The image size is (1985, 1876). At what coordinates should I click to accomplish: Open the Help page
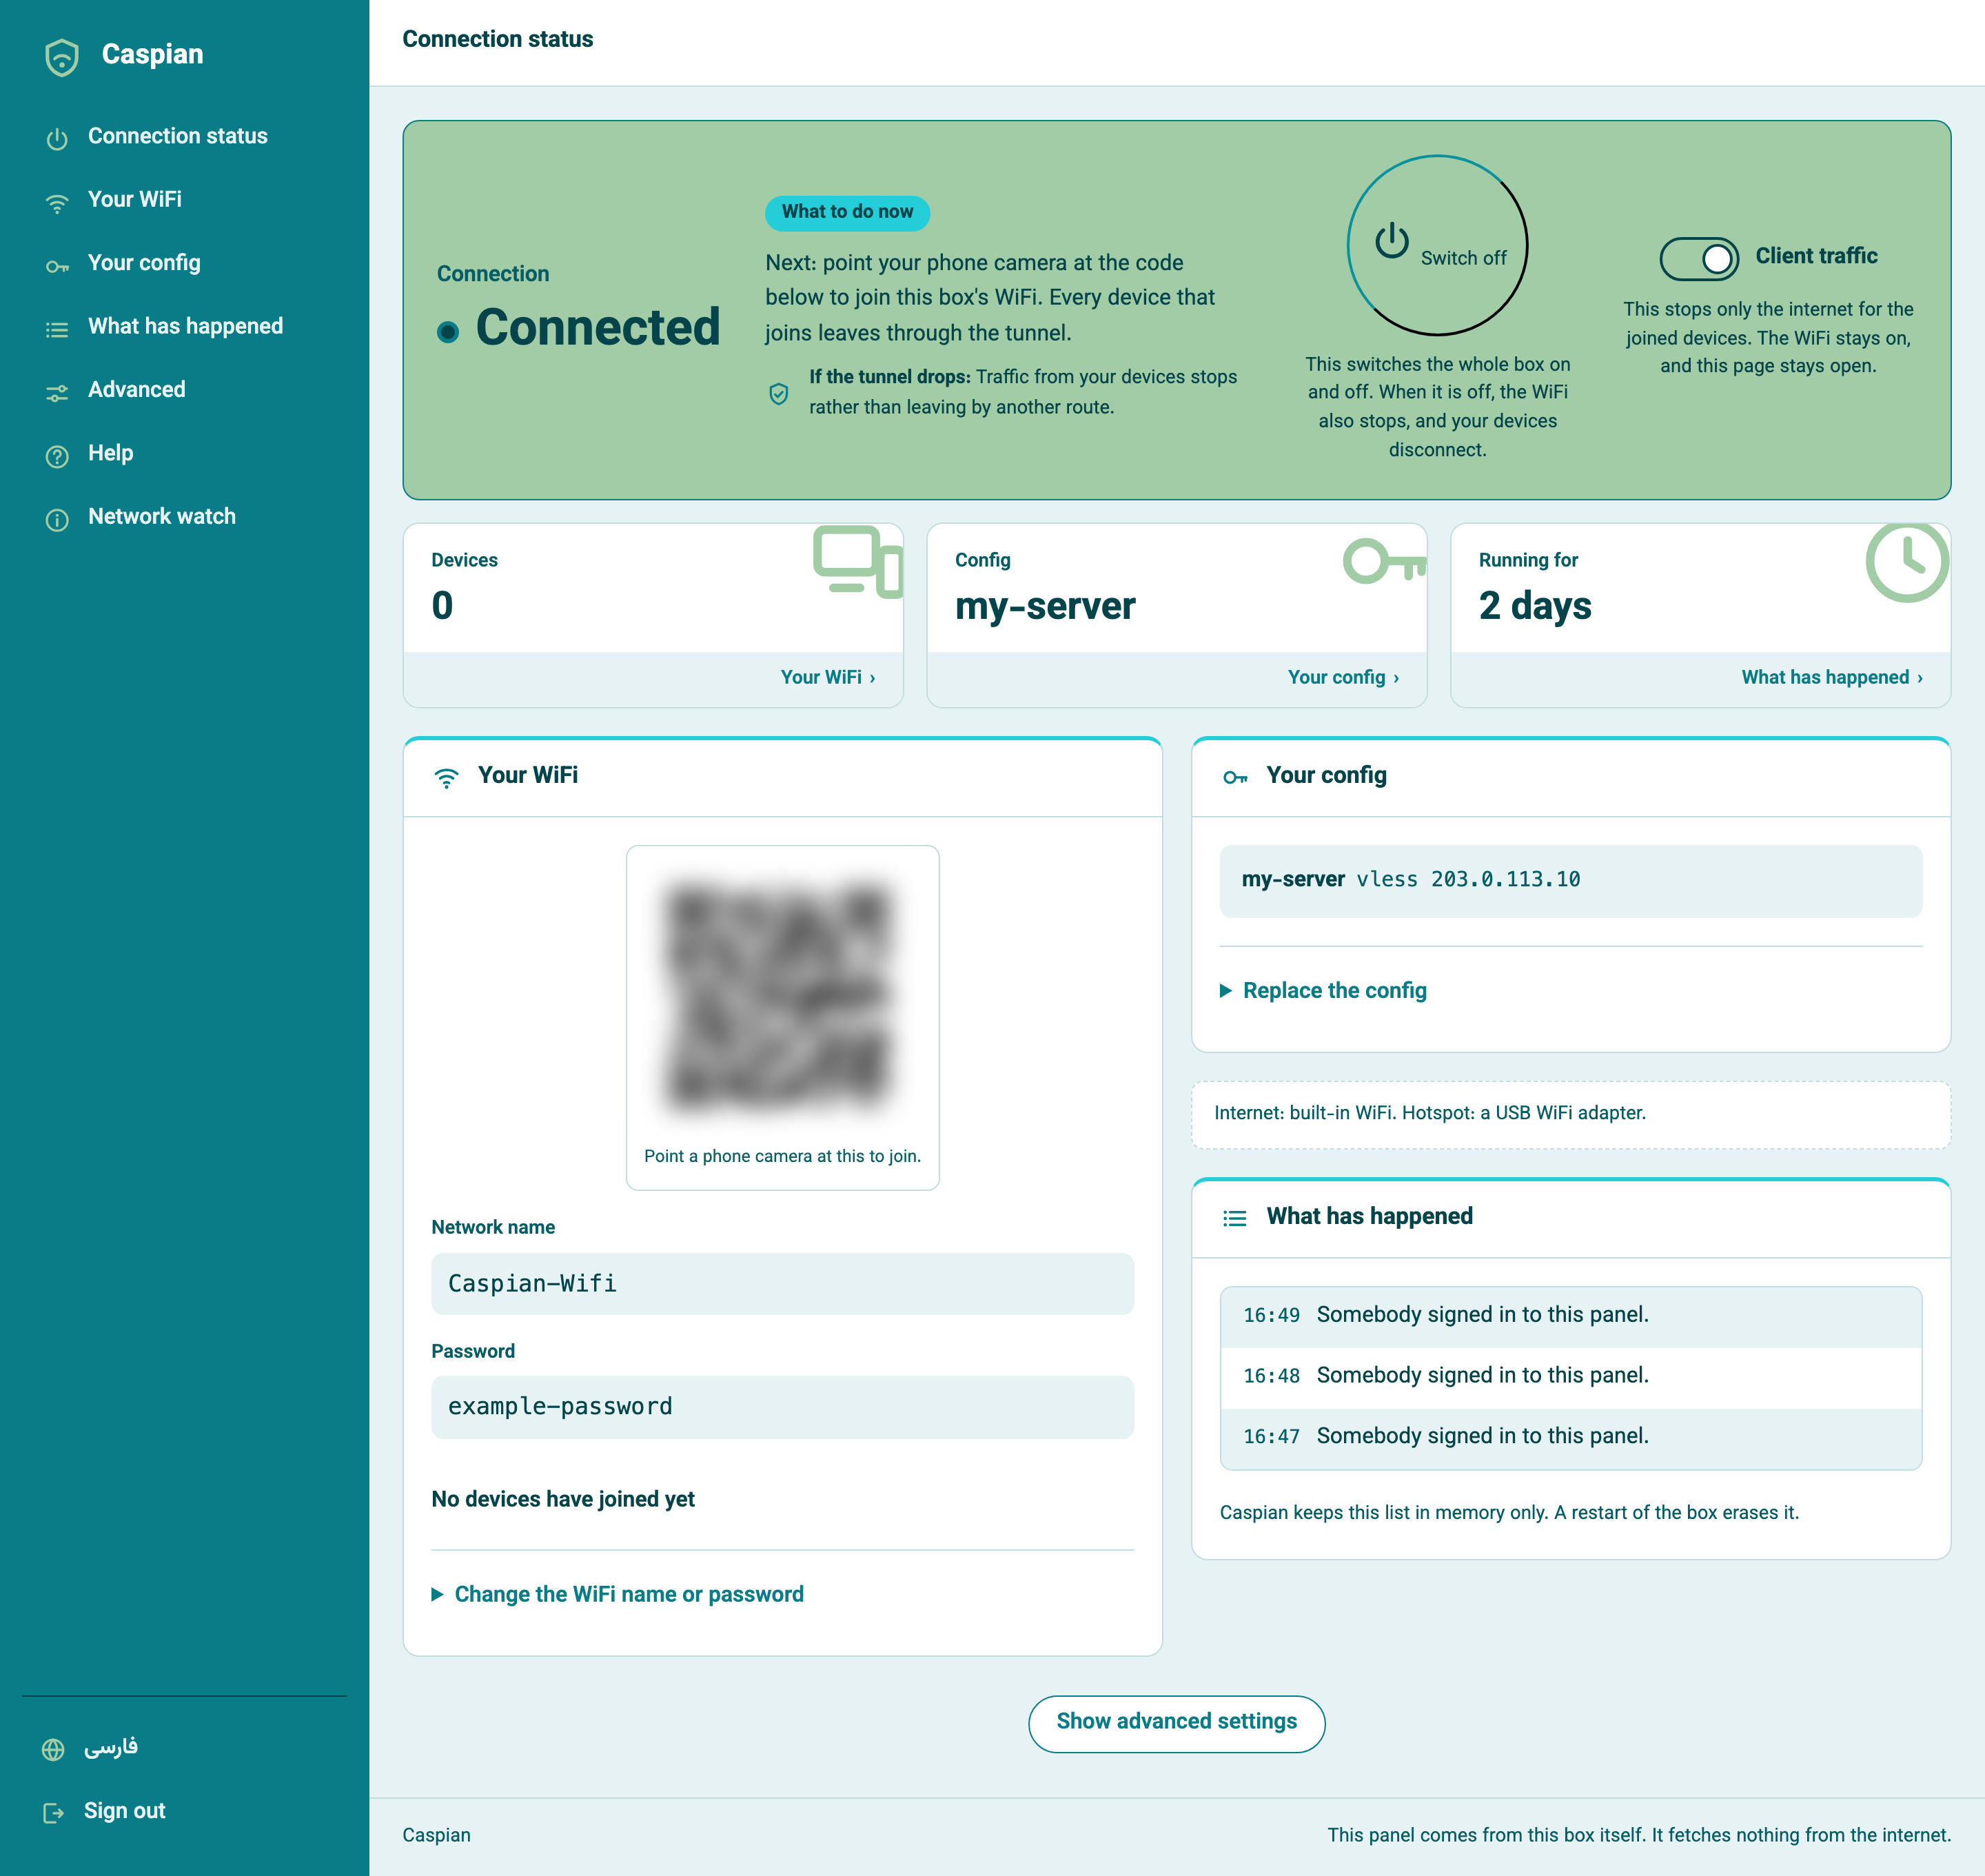click(x=110, y=453)
